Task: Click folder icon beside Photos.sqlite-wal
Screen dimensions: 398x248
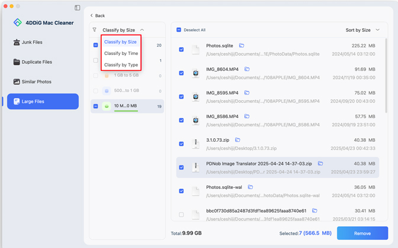Action: click(x=251, y=187)
